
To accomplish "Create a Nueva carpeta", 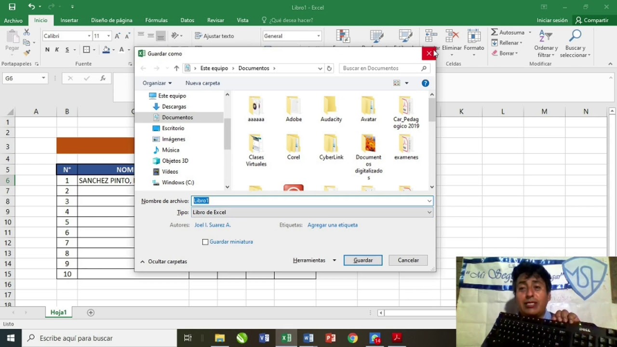I will 203,83.
